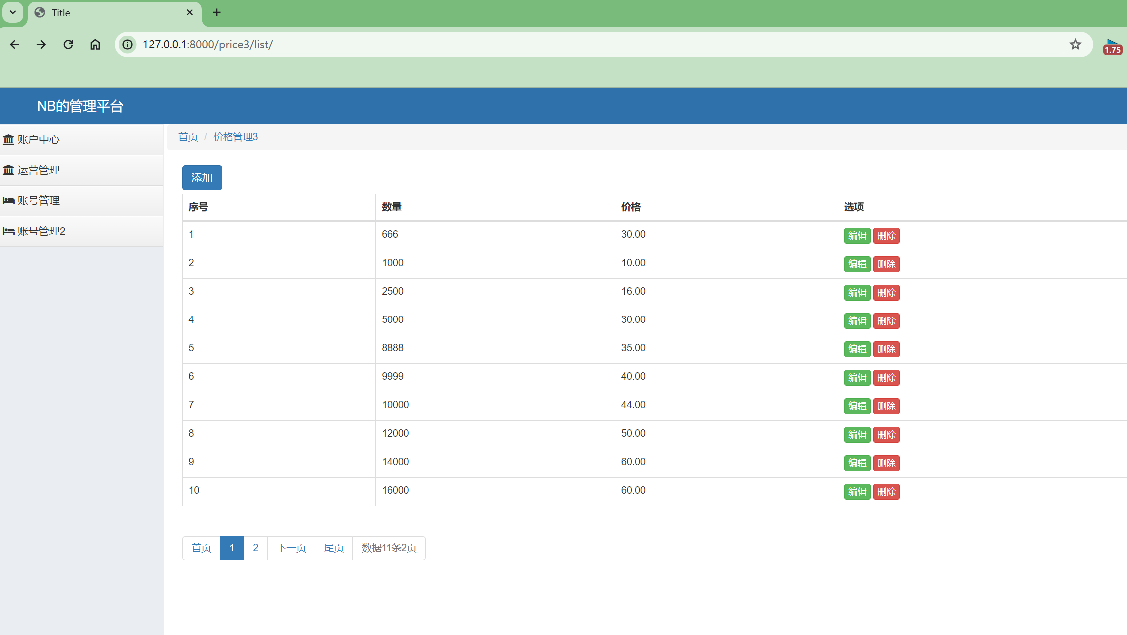Screen dimensions: 1127x635
Task: Edit row 9 with quantity 14000
Action: tap(857, 463)
